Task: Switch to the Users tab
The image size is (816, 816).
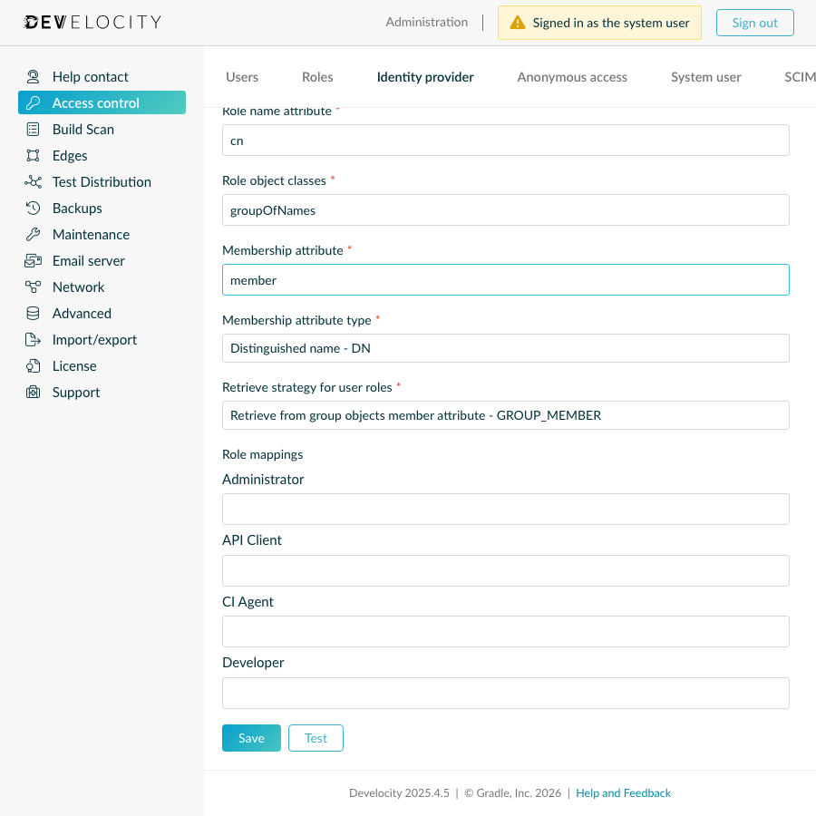Action: [x=241, y=77]
